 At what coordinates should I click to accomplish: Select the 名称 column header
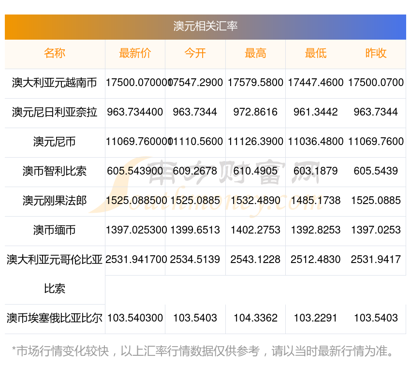coord(55,53)
